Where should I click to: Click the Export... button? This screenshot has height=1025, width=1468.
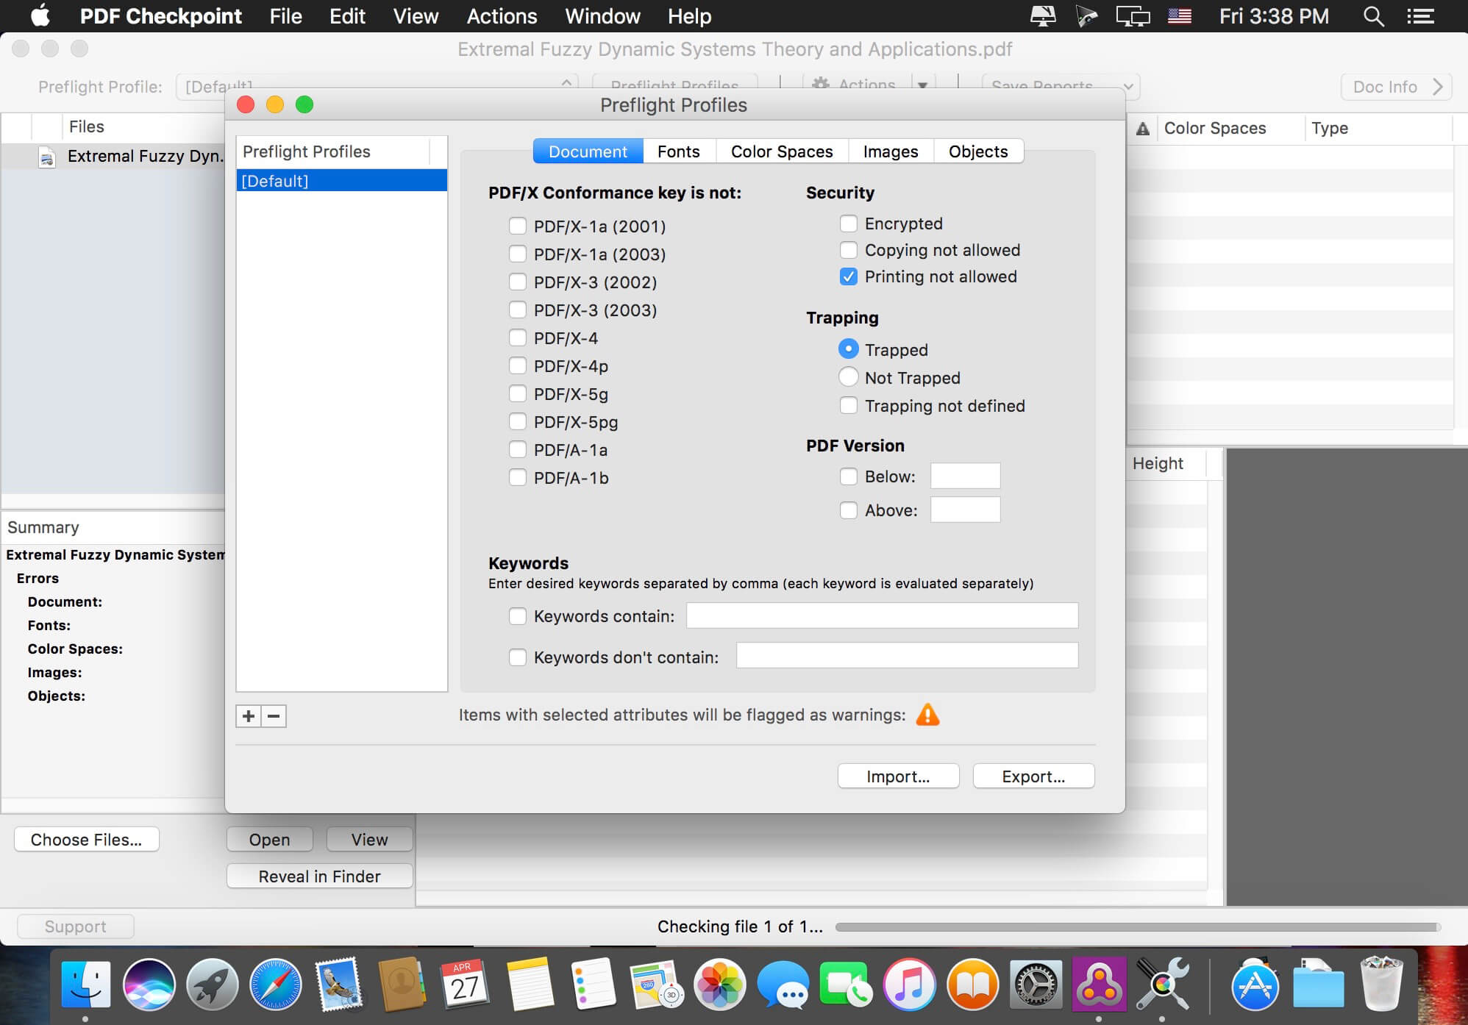tap(1033, 776)
